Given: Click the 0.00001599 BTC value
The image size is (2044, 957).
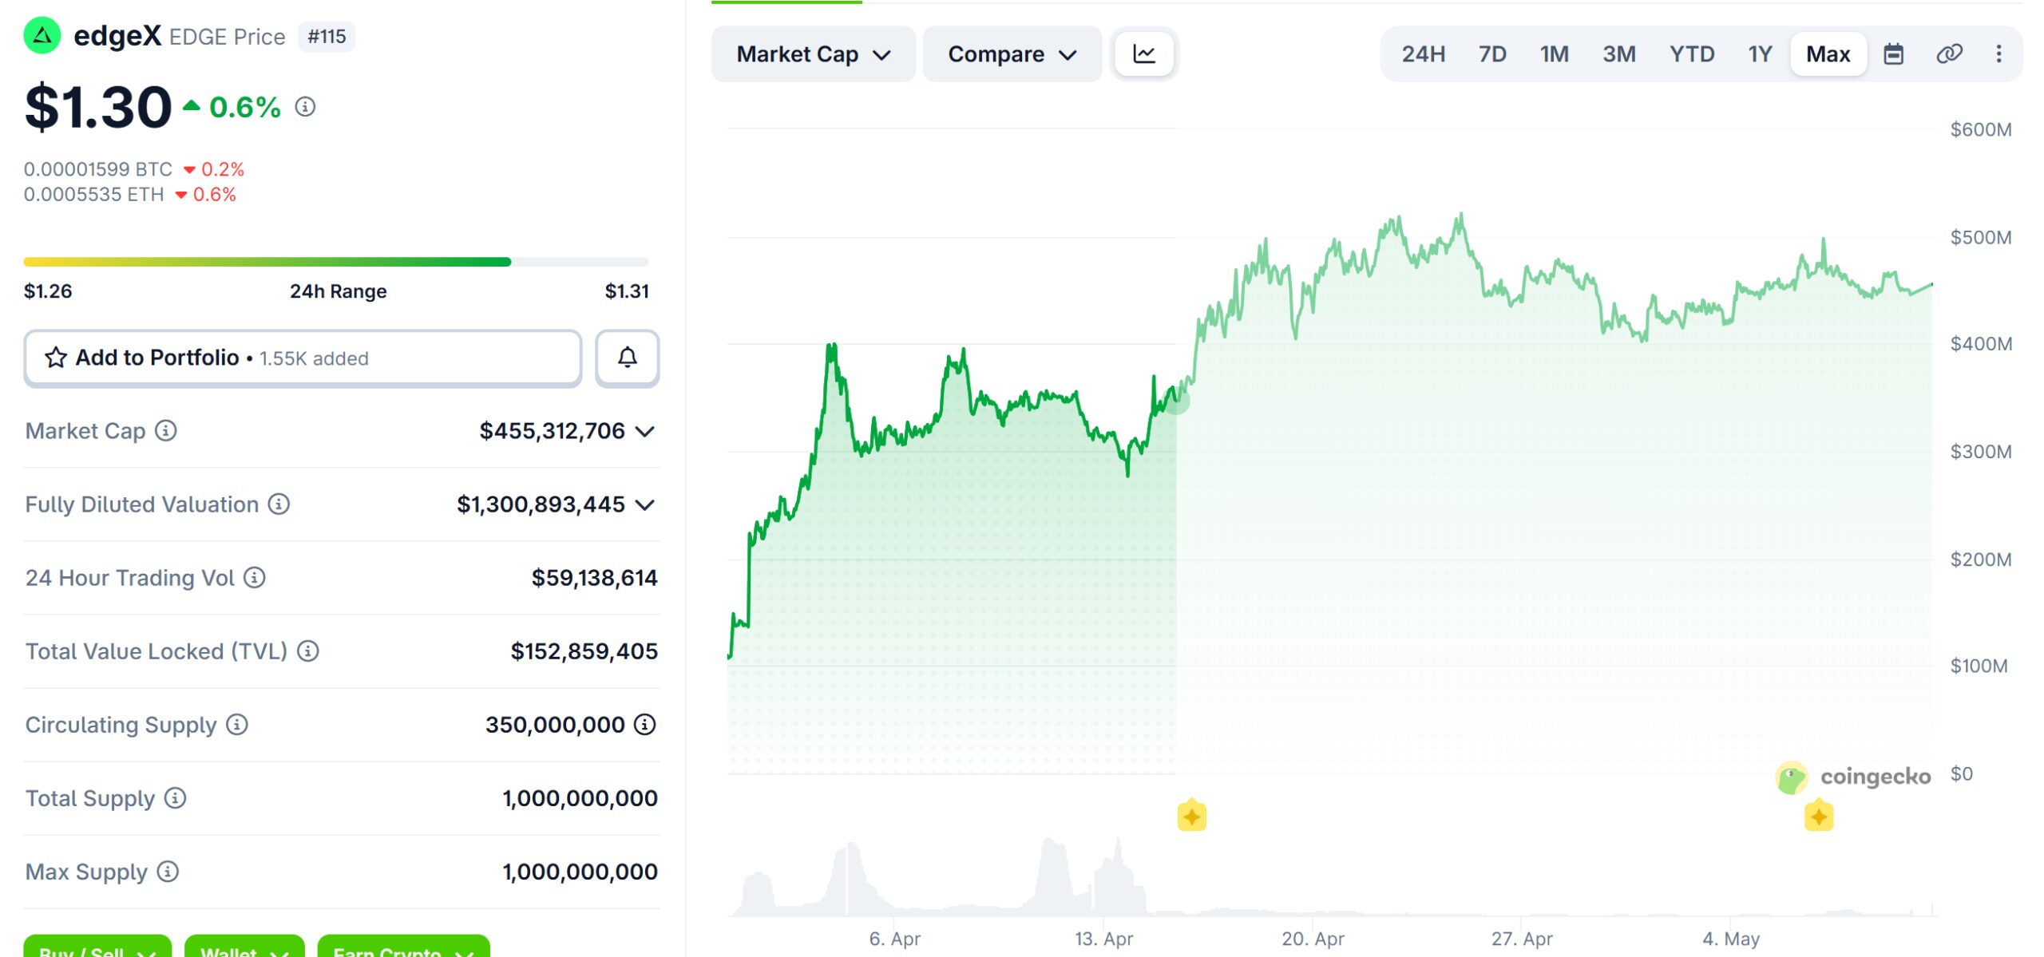Looking at the screenshot, I should click(x=98, y=169).
